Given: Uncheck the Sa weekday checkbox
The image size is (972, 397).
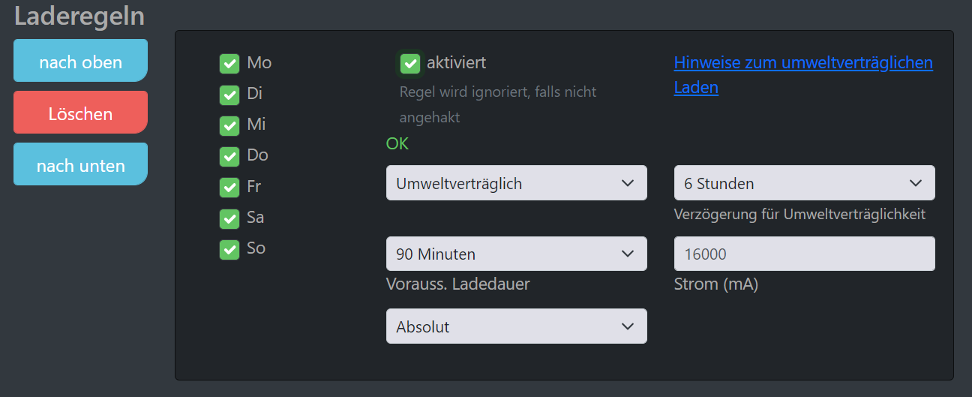Looking at the screenshot, I should 229,218.
